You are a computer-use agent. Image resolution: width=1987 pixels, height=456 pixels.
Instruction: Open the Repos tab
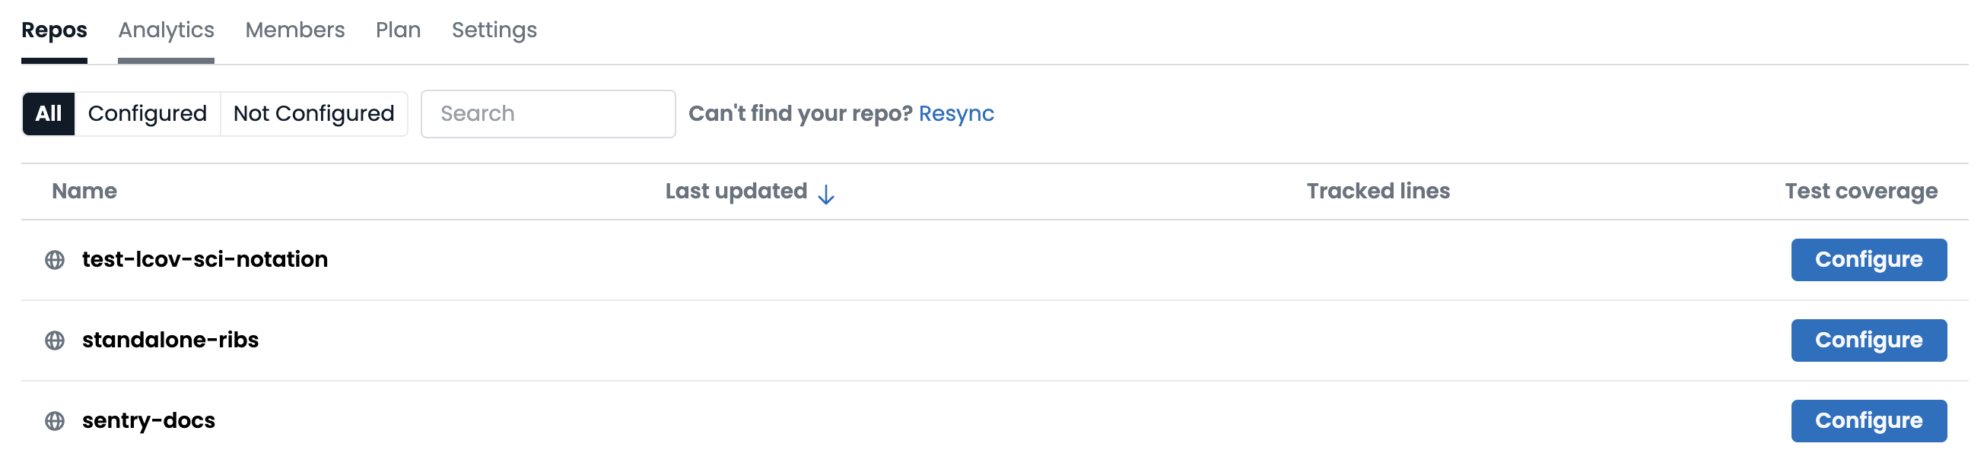pyautogui.click(x=54, y=30)
